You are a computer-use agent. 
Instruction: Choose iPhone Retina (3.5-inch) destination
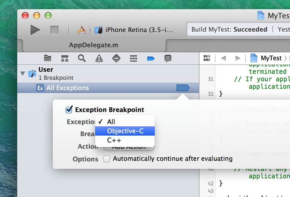pyautogui.click(x=134, y=30)
